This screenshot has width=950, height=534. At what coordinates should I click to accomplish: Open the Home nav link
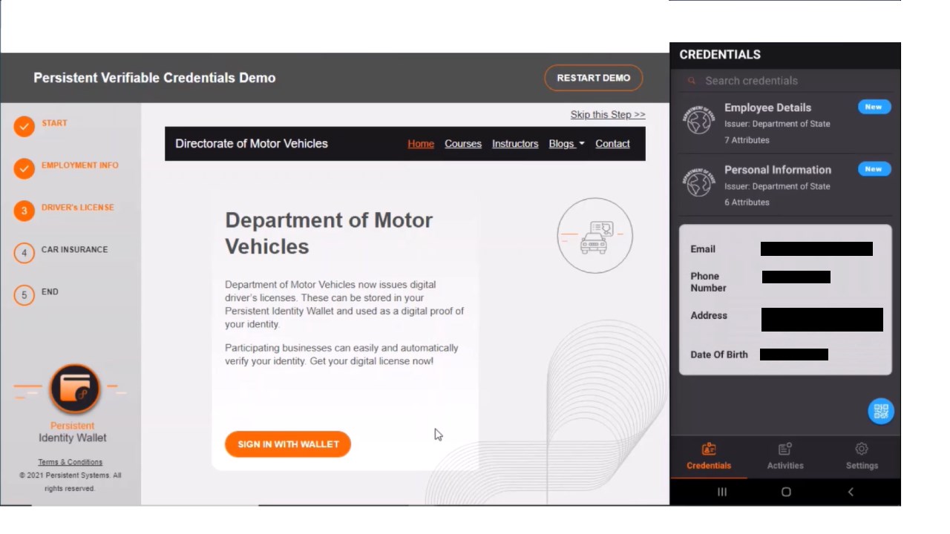pyautogui.click(x=421, y=144)
